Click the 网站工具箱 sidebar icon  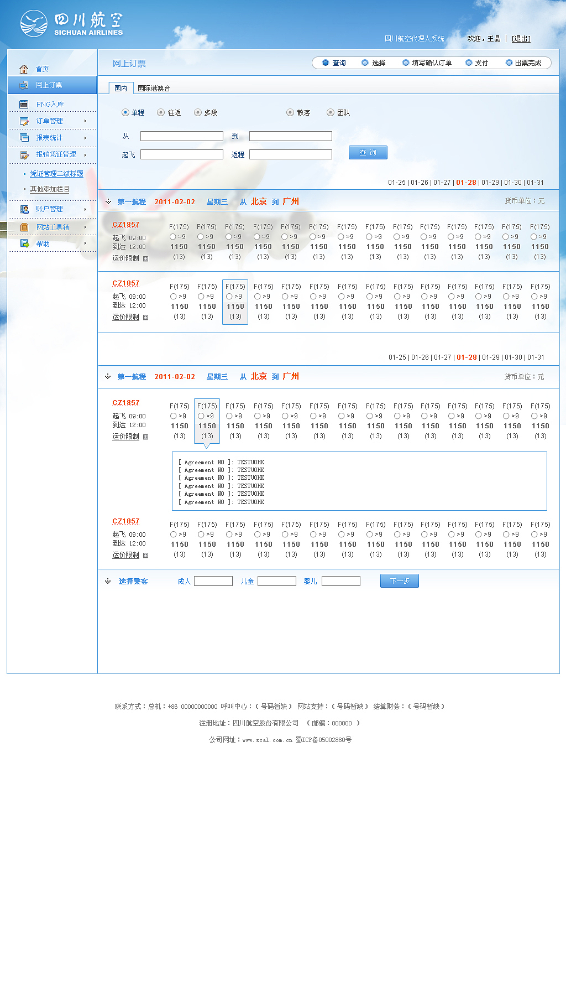pyautogui.click(x=24, y=227)
